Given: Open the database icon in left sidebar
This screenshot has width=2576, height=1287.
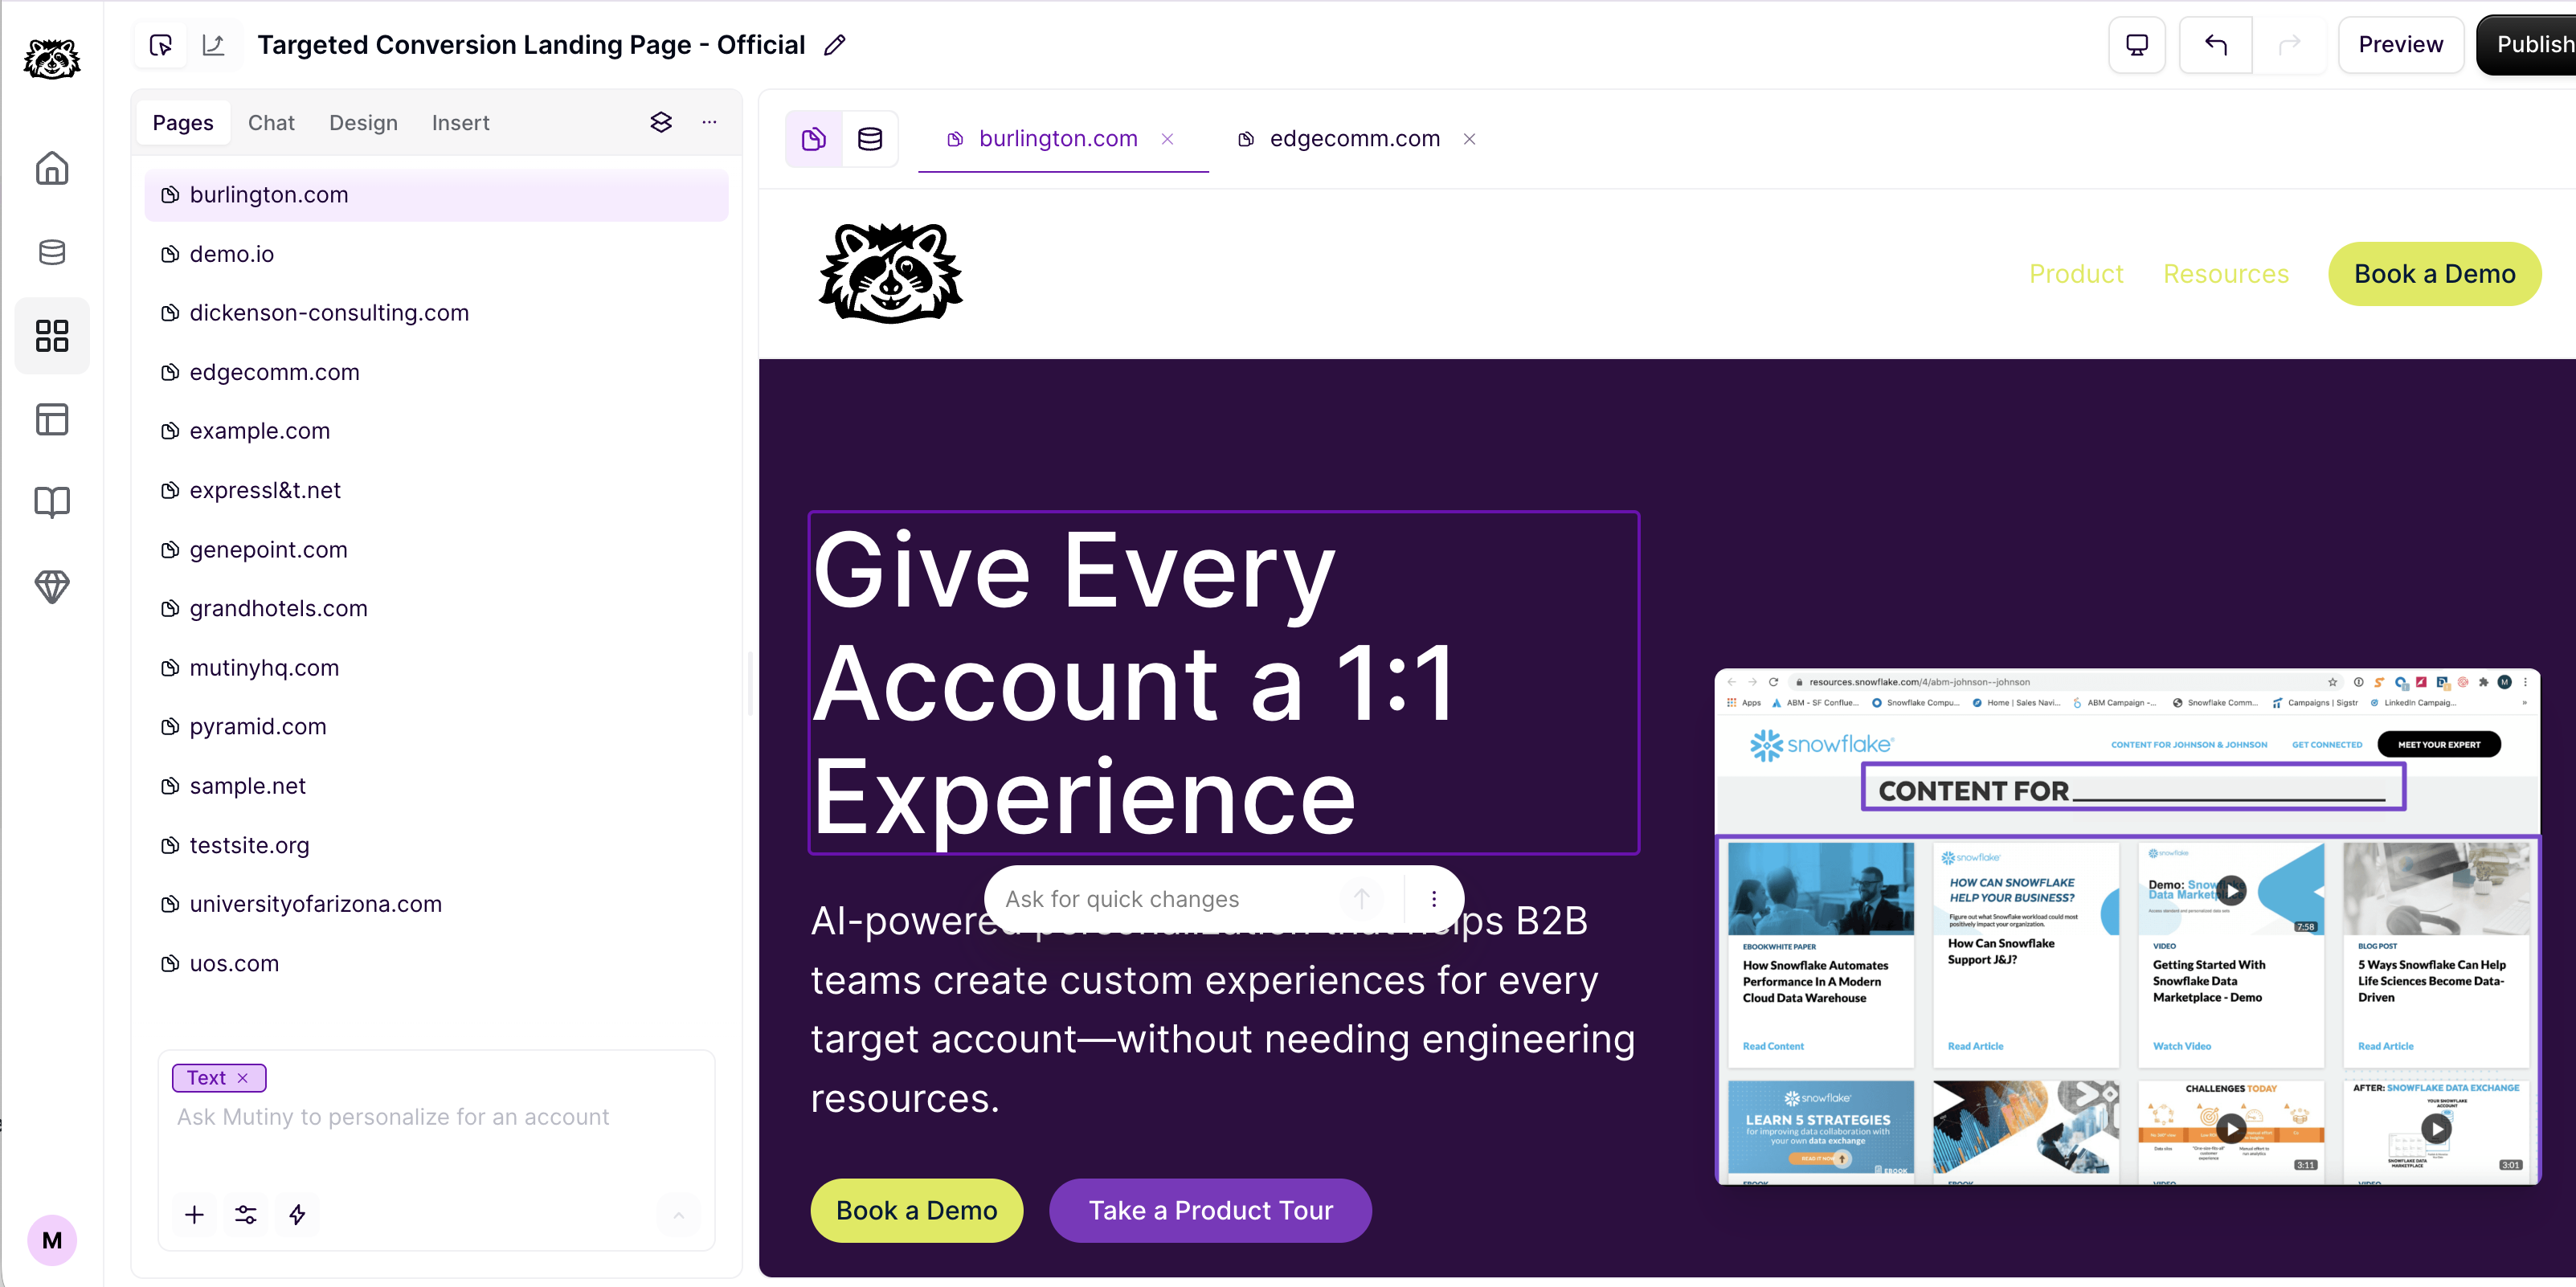Looking at the screenshot, I should pyautogui.click(x=52, y=252).
